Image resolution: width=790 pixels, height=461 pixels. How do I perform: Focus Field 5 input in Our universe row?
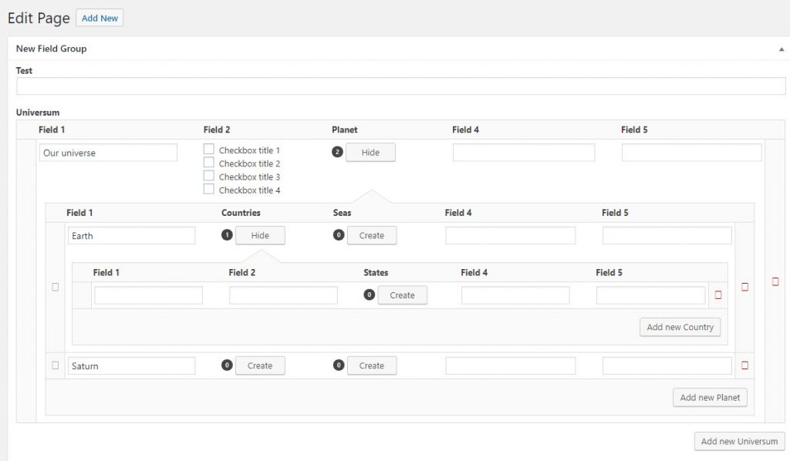(x=692, y=153)
